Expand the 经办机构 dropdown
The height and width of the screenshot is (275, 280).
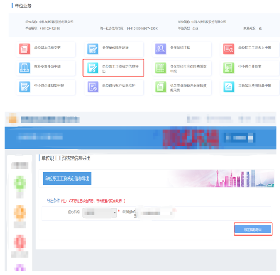pos(99,213)
